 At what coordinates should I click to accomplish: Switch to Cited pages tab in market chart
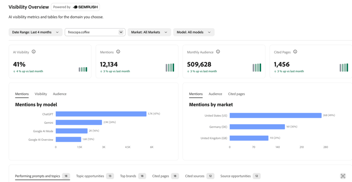(x=237, y=94)
